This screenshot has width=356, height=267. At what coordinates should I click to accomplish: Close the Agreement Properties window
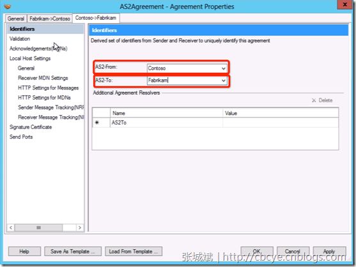(x=345, y=4)
